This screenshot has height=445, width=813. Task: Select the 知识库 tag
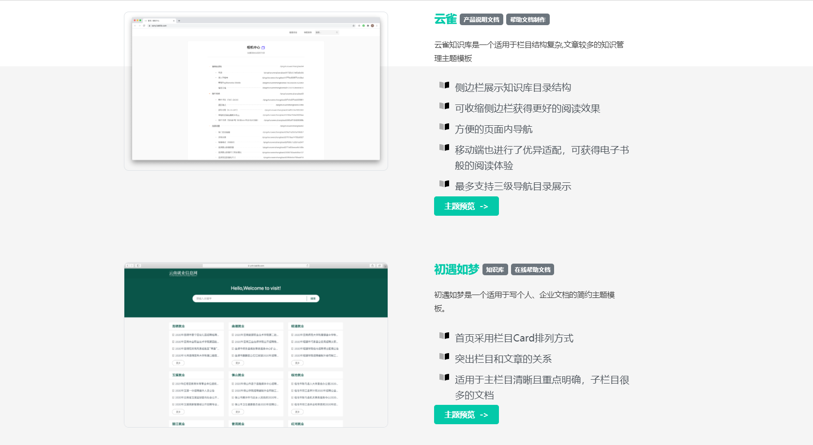pos(495,269)
